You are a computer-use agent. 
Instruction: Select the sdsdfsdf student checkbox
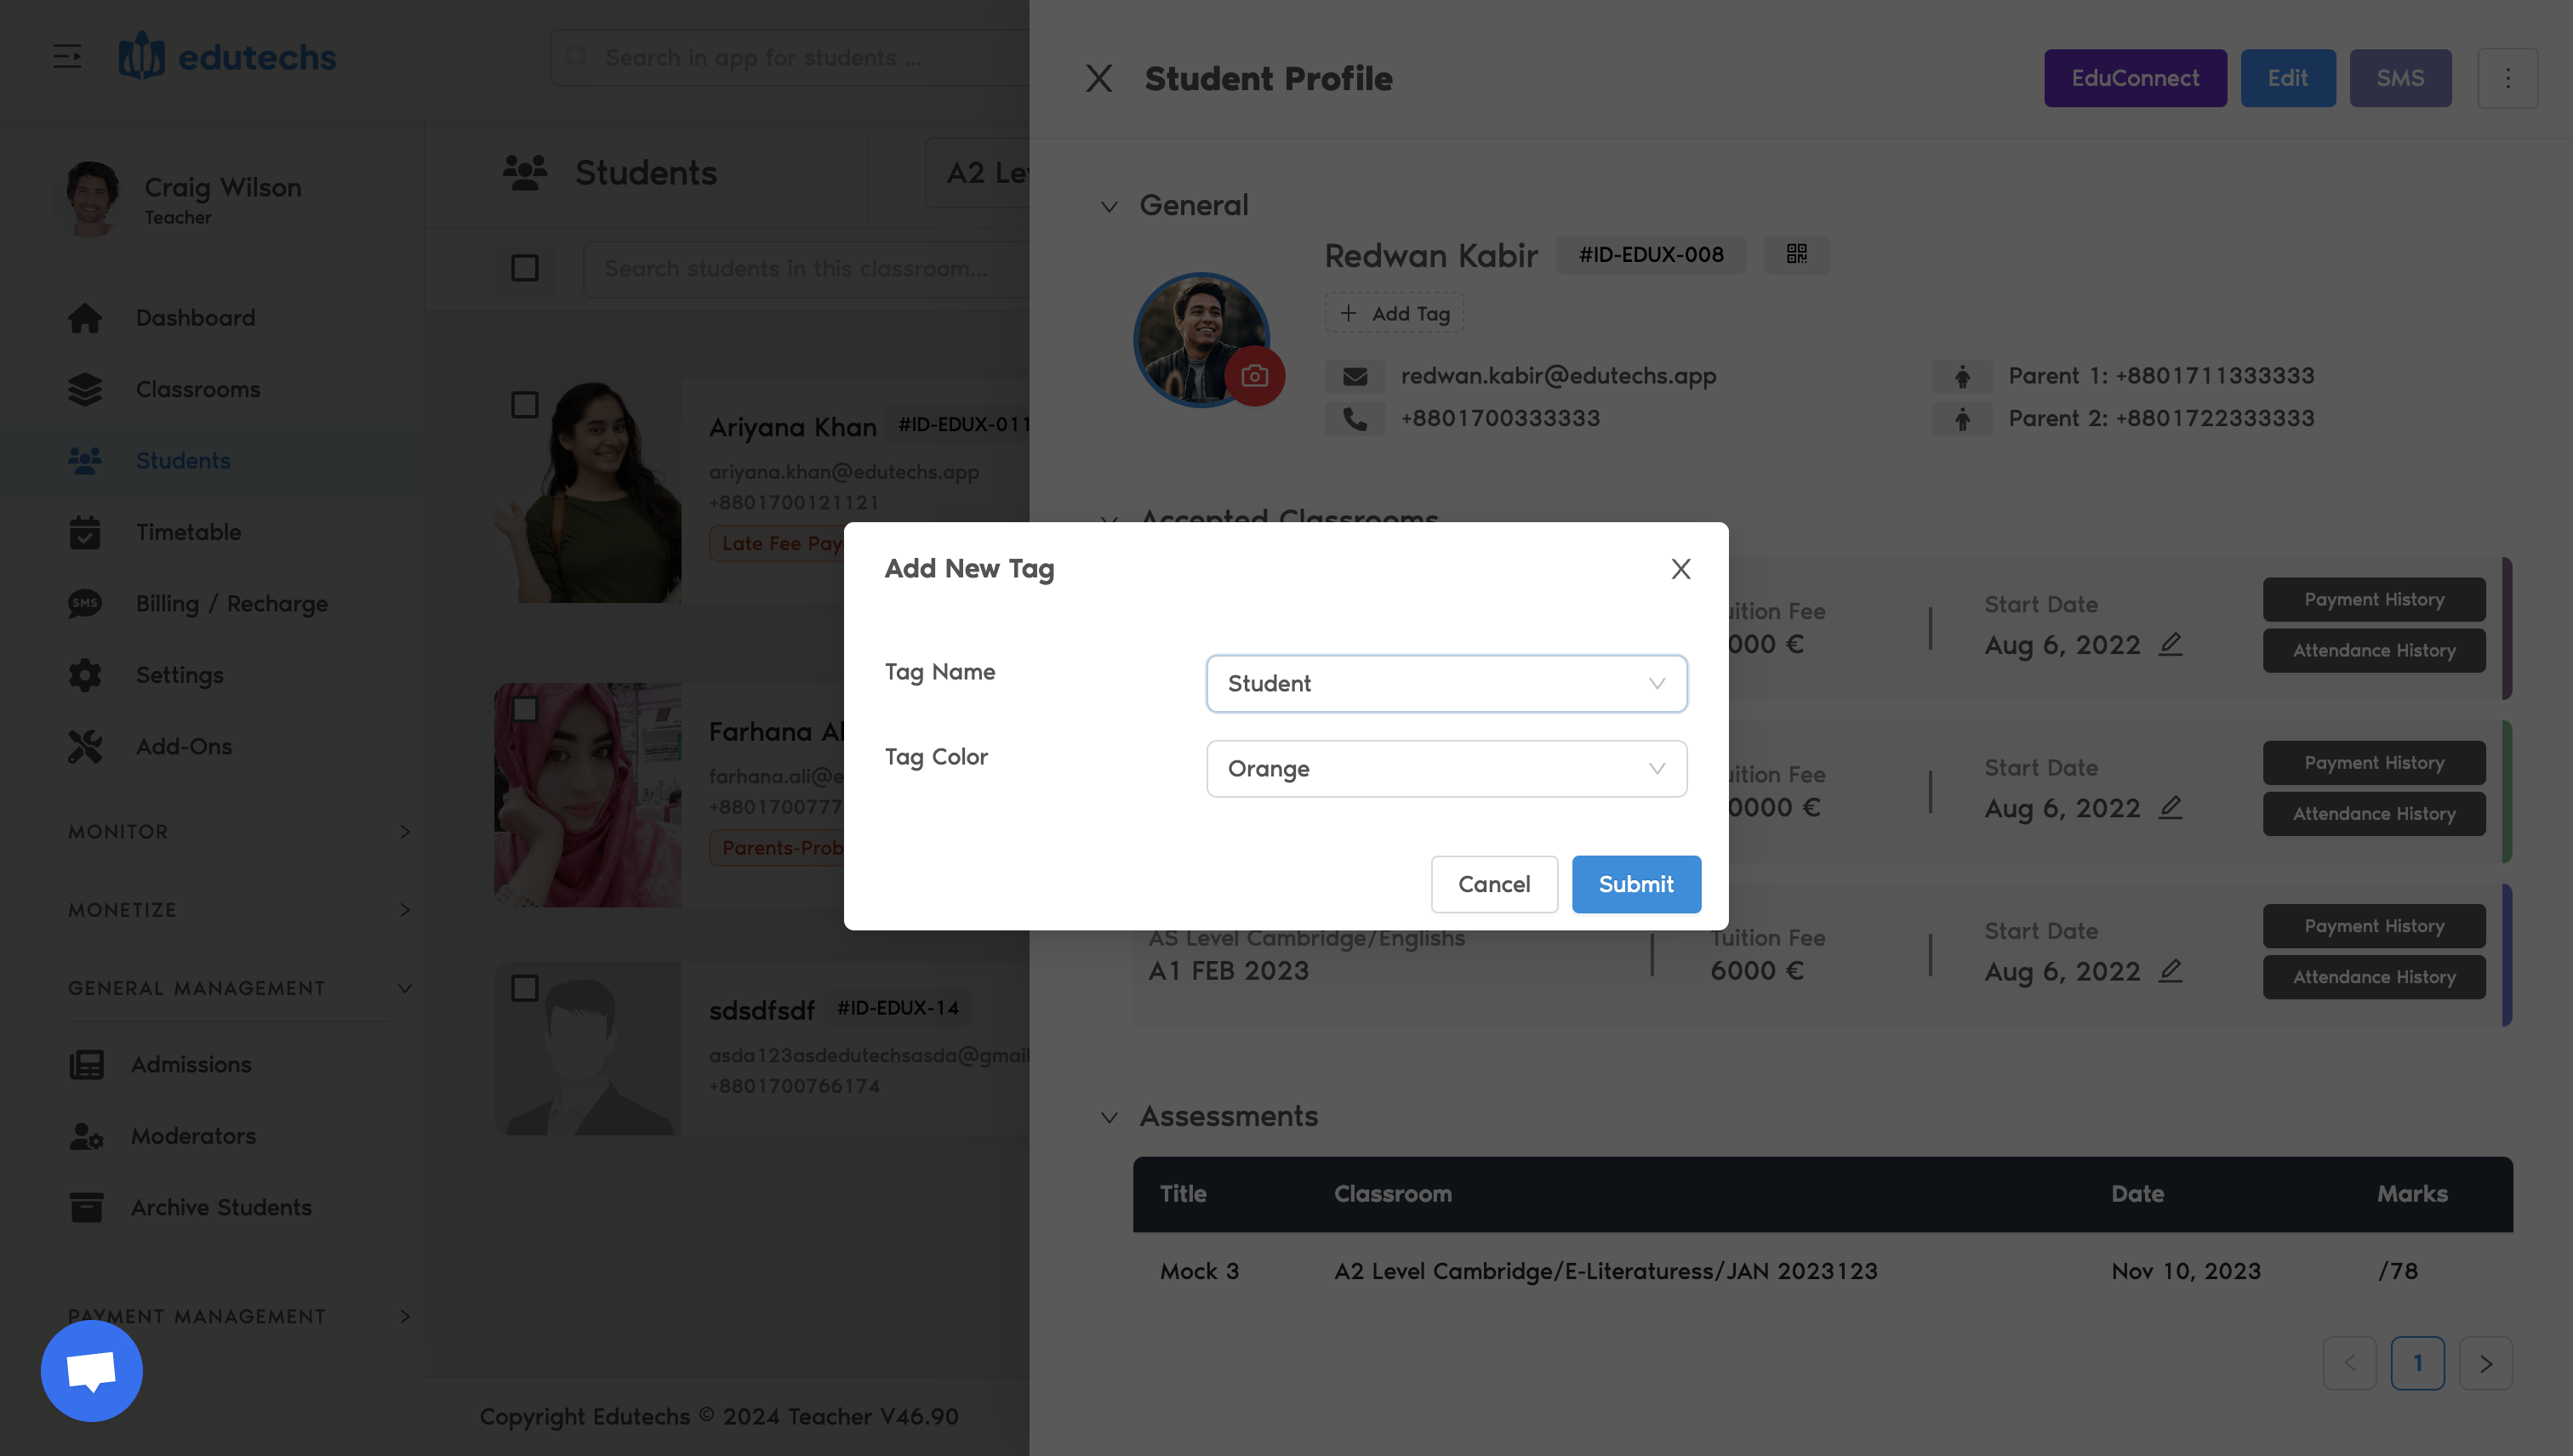pyautogui.click(x=524, y=988)
